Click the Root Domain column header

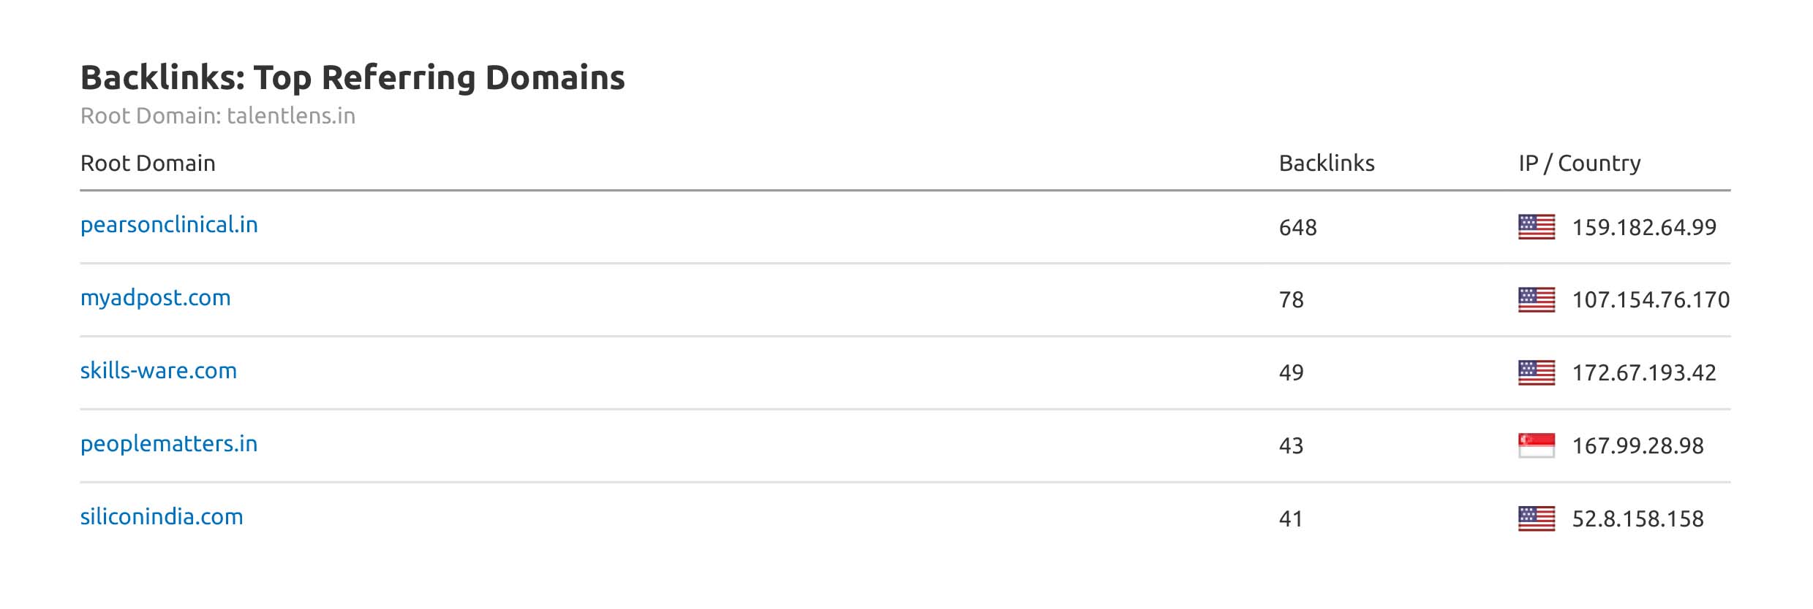[x=148, y=163]
